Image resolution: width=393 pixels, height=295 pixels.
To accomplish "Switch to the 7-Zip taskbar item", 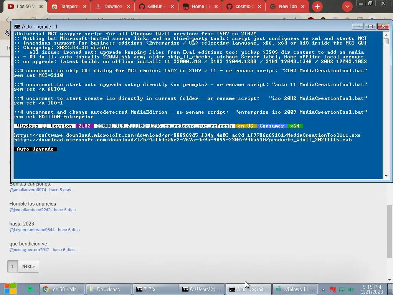I will (156, 289).
